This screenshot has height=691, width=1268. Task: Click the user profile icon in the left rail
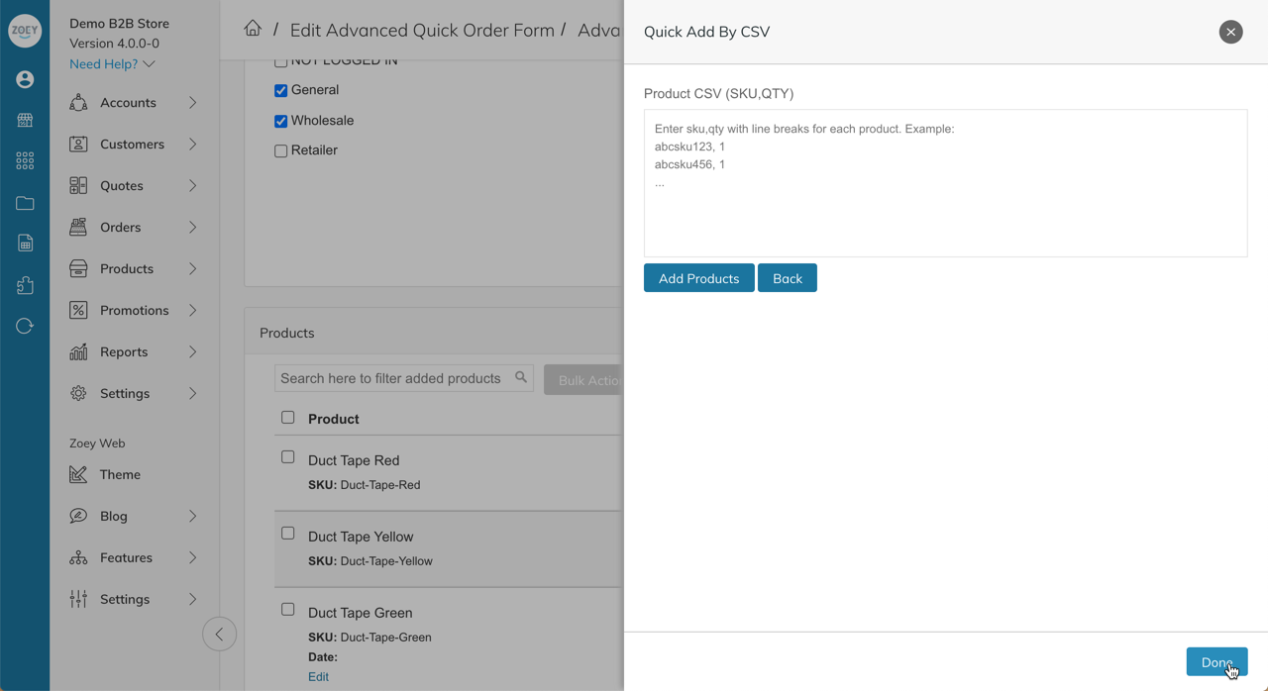pyautogui.click(x=25, y=79)
